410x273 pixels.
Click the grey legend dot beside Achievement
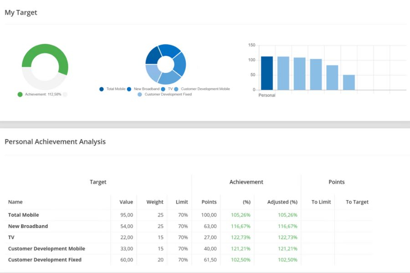click(x=65, y=94)
